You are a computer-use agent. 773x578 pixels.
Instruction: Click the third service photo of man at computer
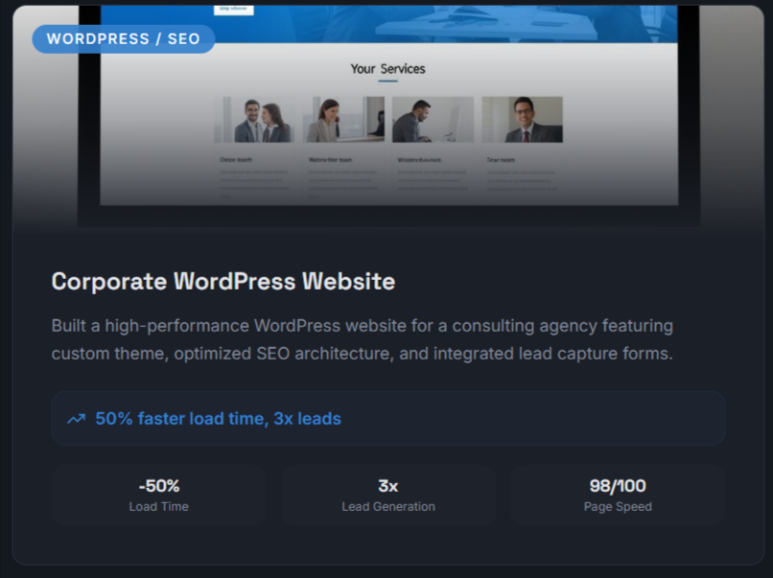(433, 120)
